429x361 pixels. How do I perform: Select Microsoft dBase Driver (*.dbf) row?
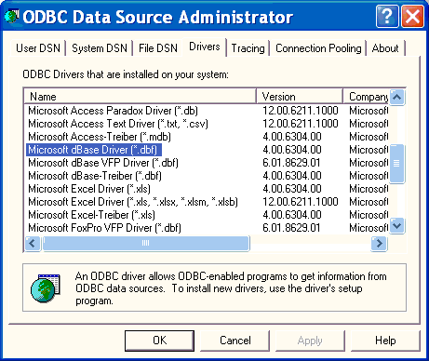click(94, 150)
